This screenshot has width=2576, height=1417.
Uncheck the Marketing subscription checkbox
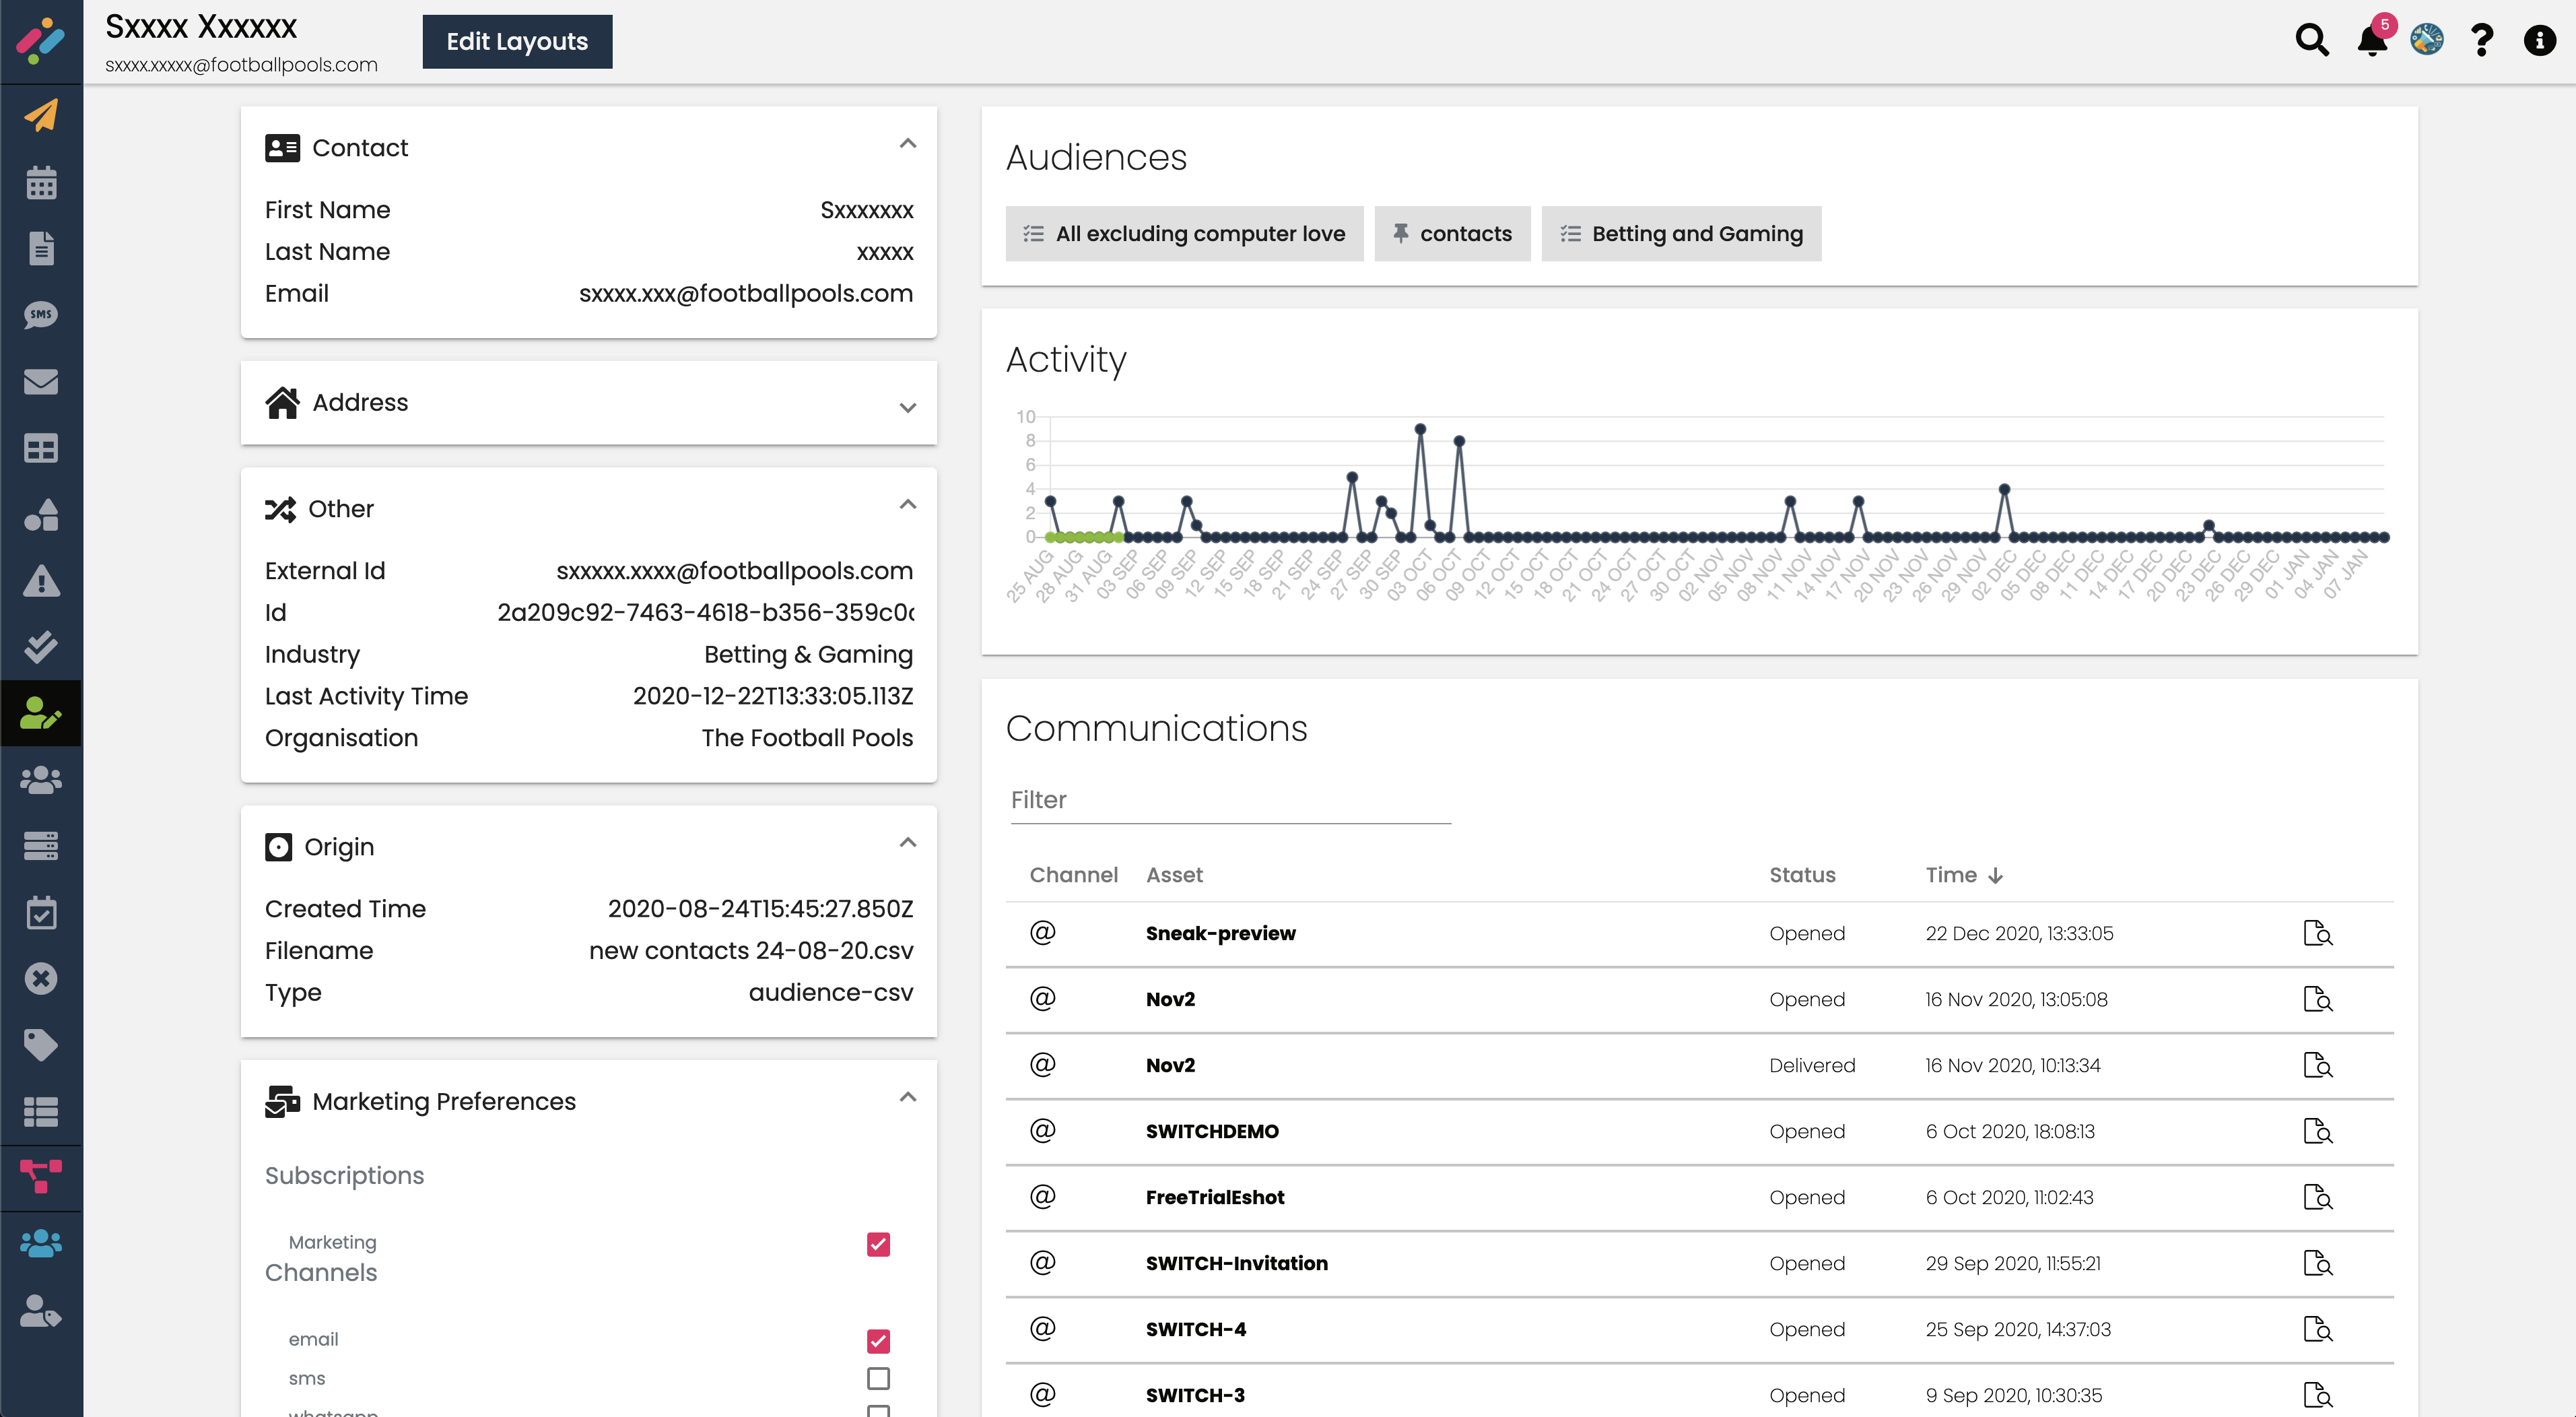pos(878,1245)
